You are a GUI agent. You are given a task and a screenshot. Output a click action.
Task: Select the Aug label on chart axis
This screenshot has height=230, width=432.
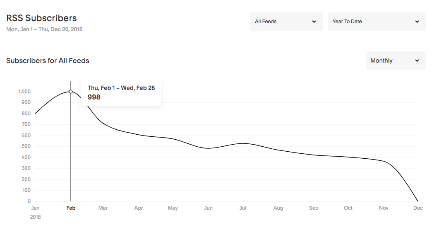[278, 208]
